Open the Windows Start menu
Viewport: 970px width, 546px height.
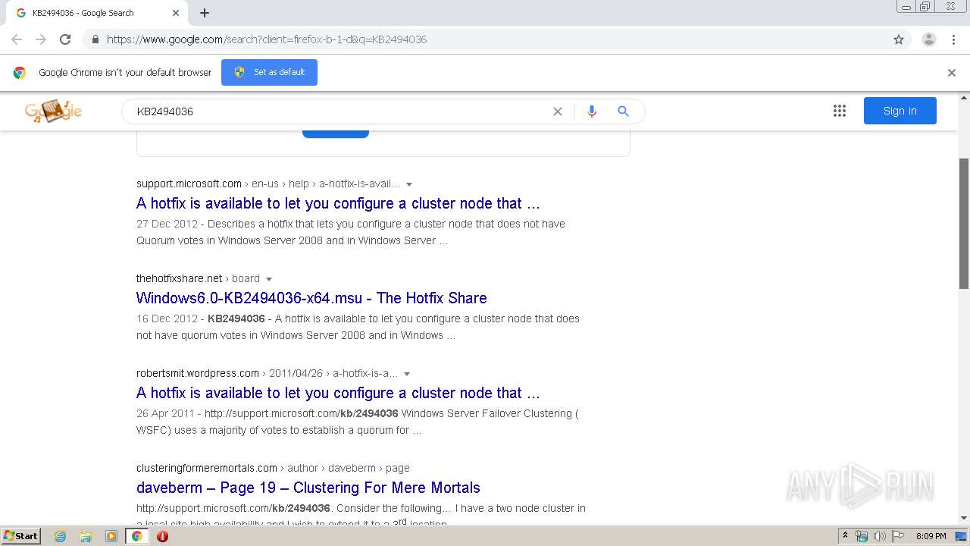point(20,535)
